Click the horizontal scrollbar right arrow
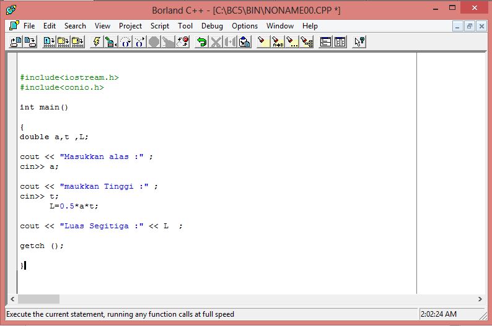The width and height of the screenshot is (492, 326). pyautogui.click(x=480, y=299)
